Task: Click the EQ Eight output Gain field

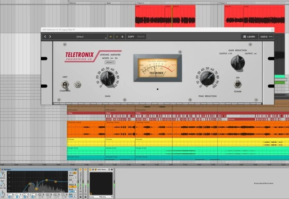Action: pyautogui.click(x=73, y=196)
